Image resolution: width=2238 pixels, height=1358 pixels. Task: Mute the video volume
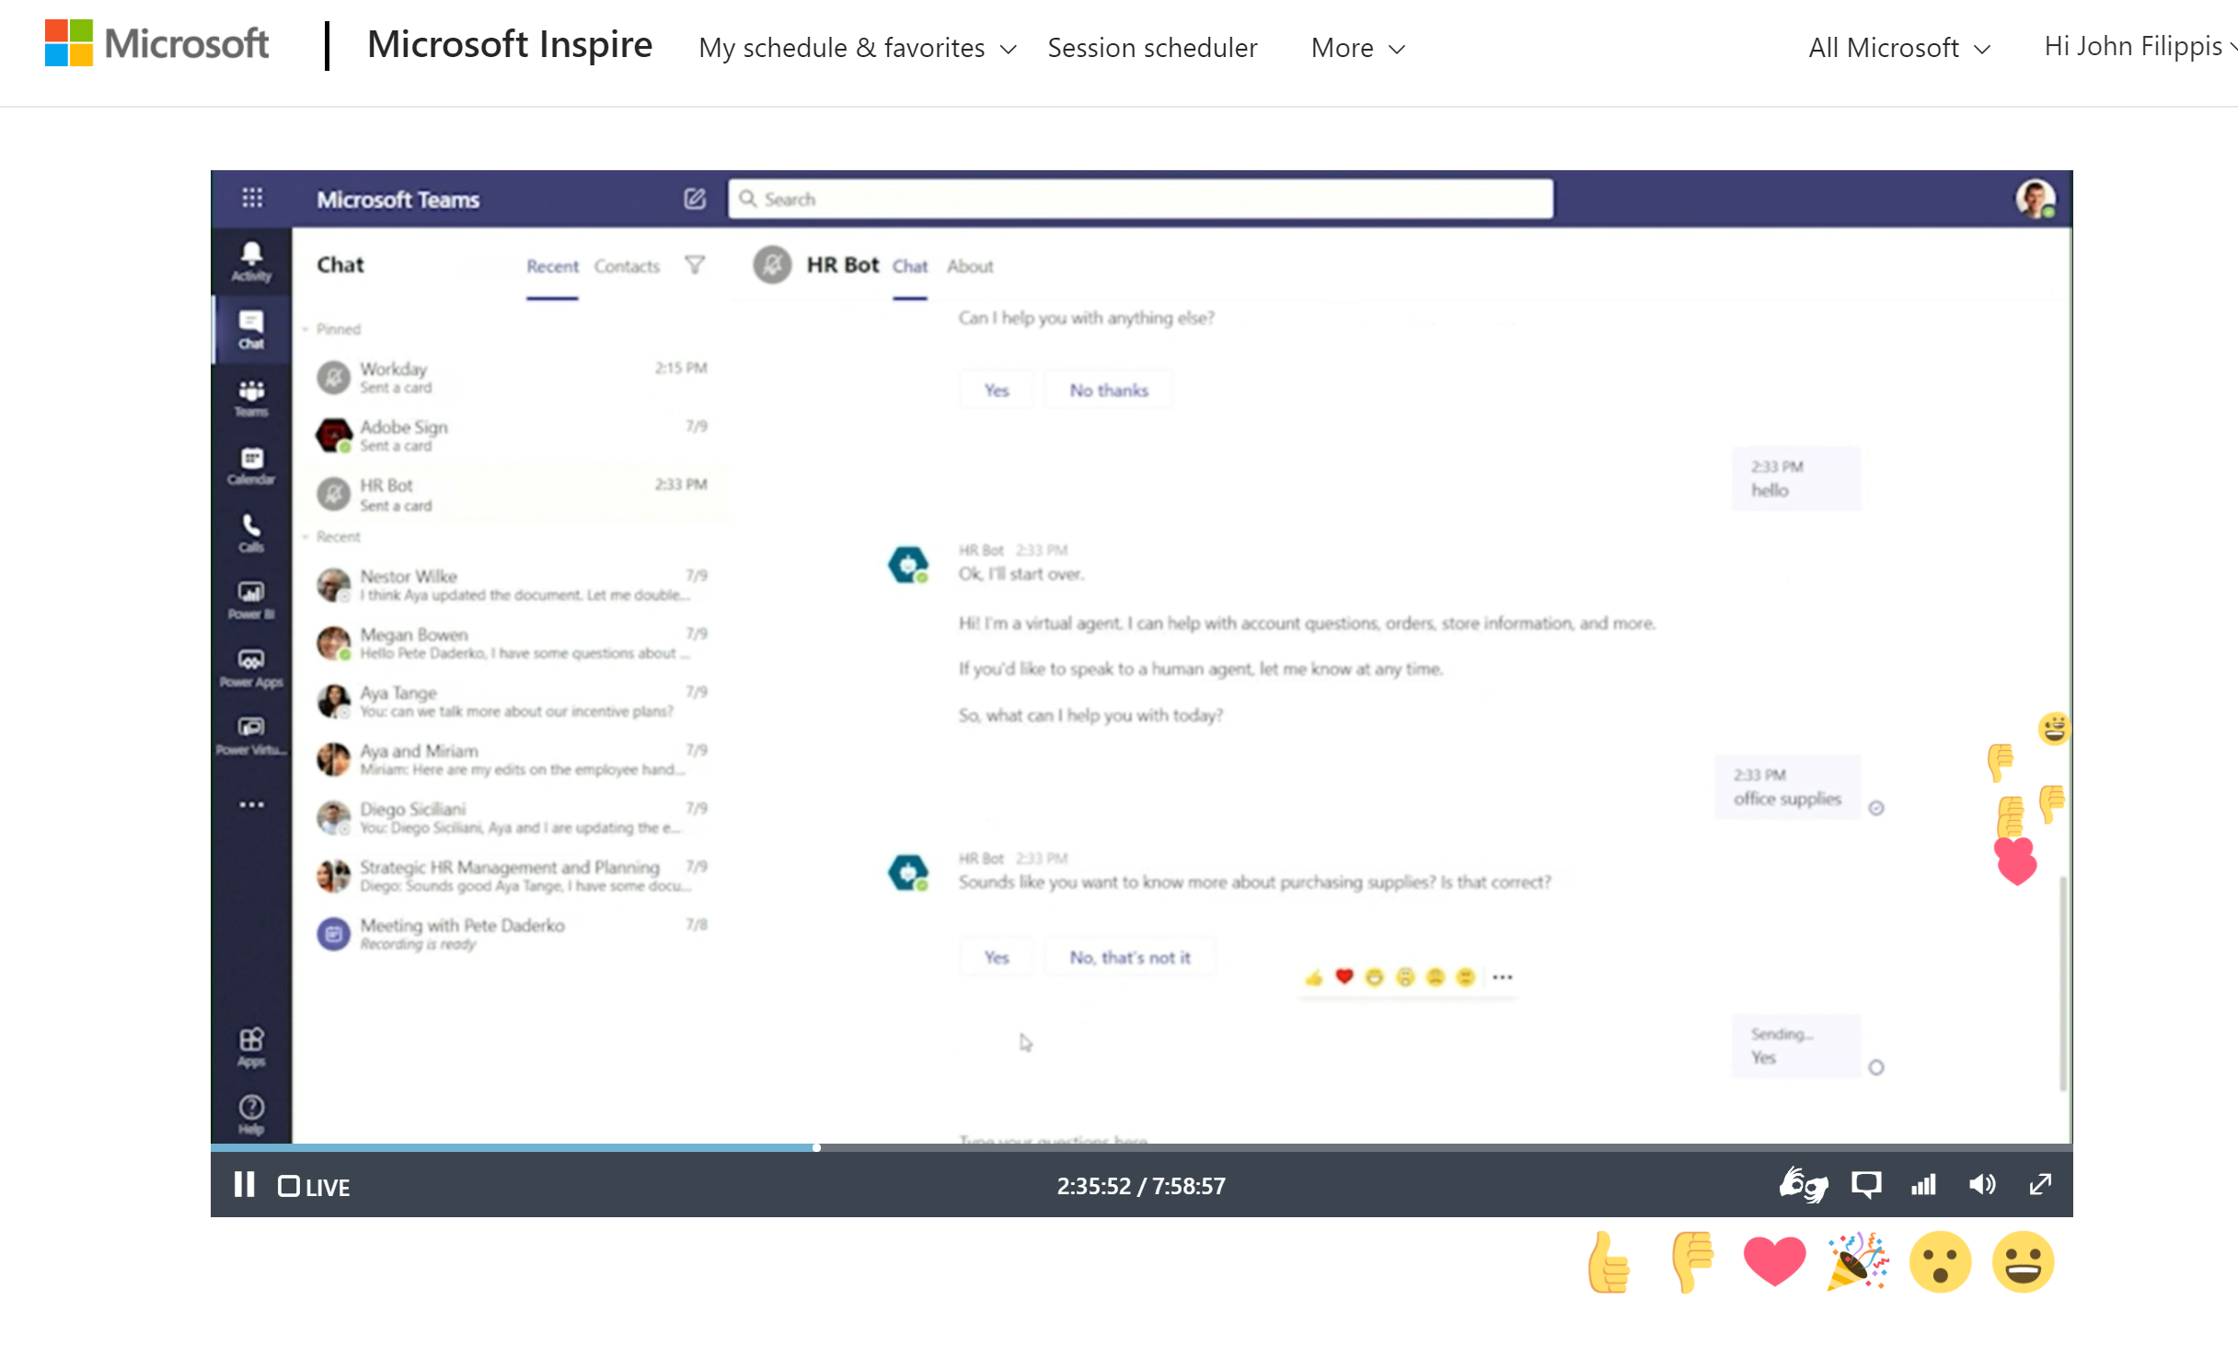click(x=1982, y=1185)
